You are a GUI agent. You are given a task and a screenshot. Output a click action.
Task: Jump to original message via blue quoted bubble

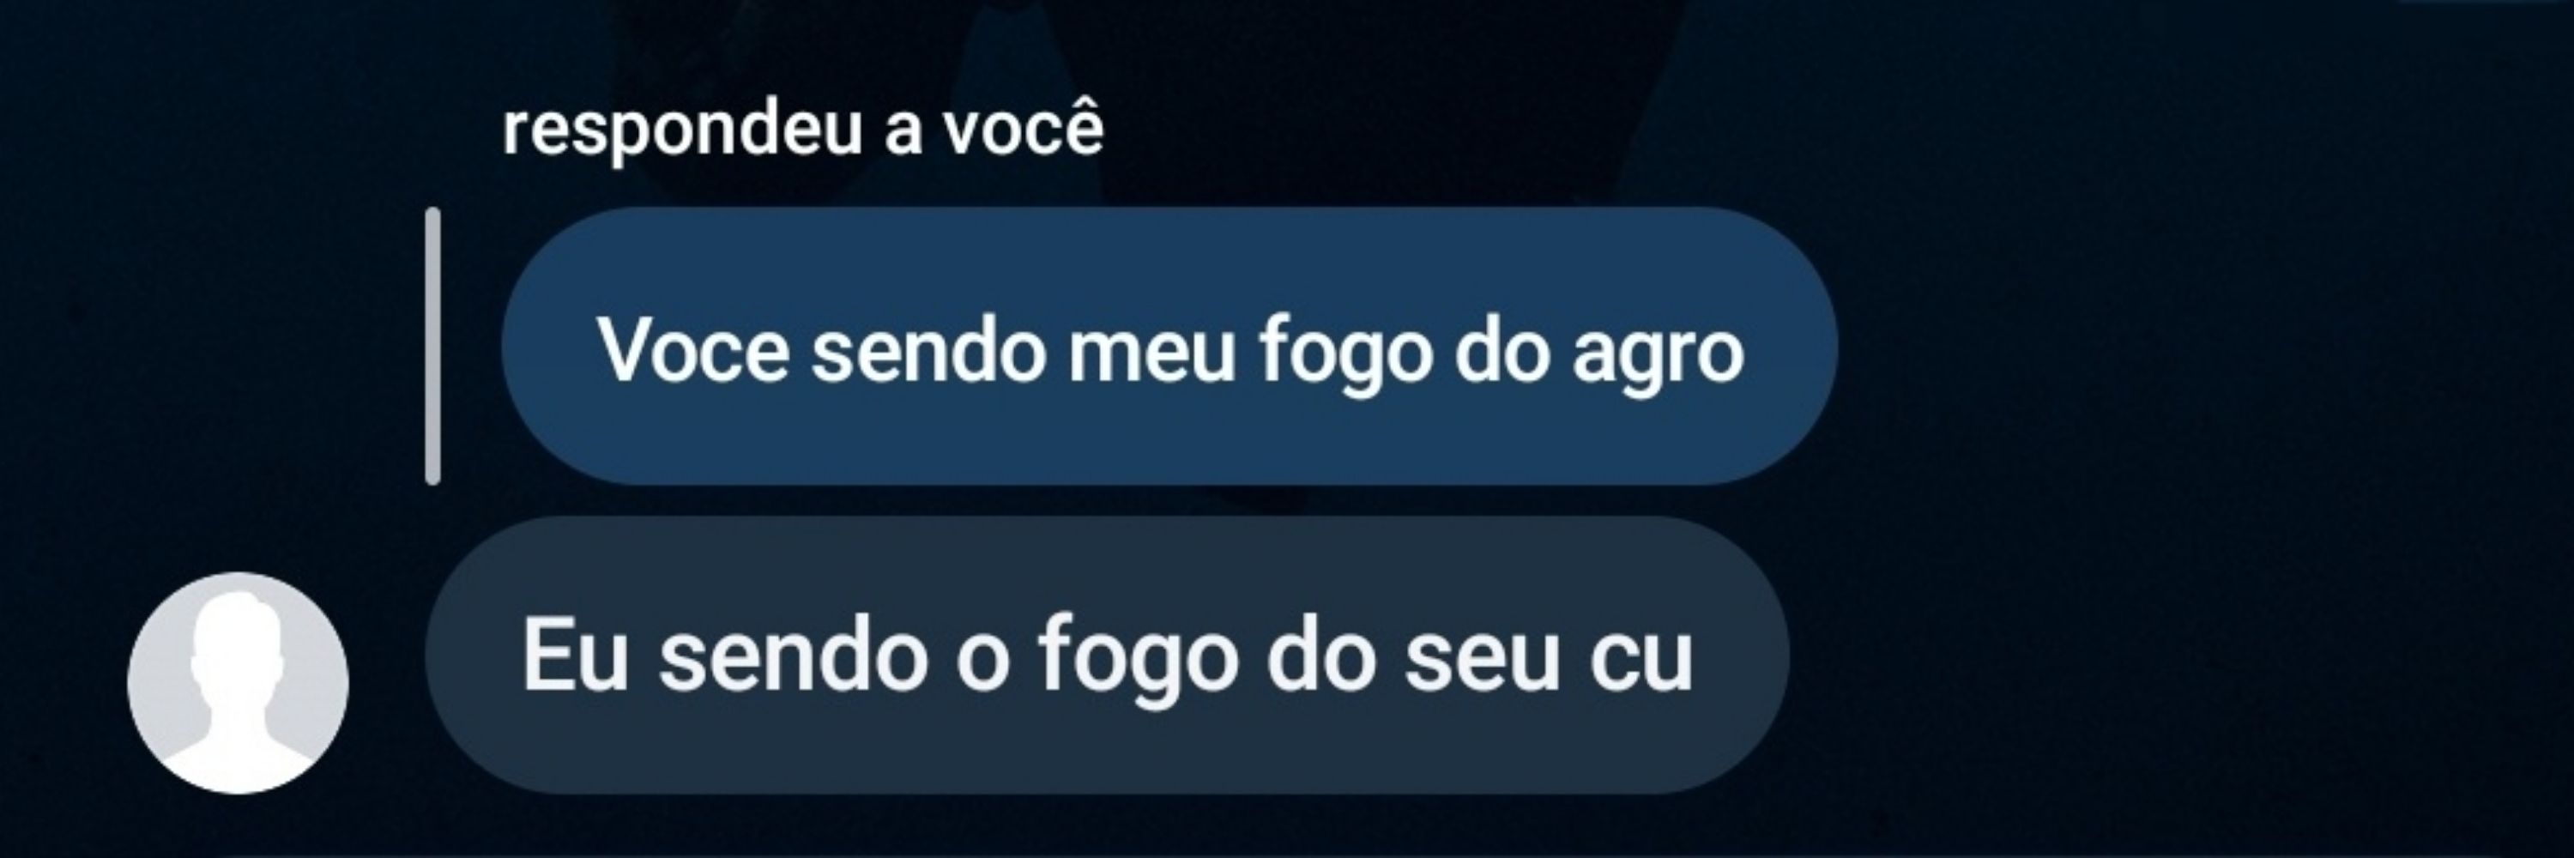[x=1169, y=346]
